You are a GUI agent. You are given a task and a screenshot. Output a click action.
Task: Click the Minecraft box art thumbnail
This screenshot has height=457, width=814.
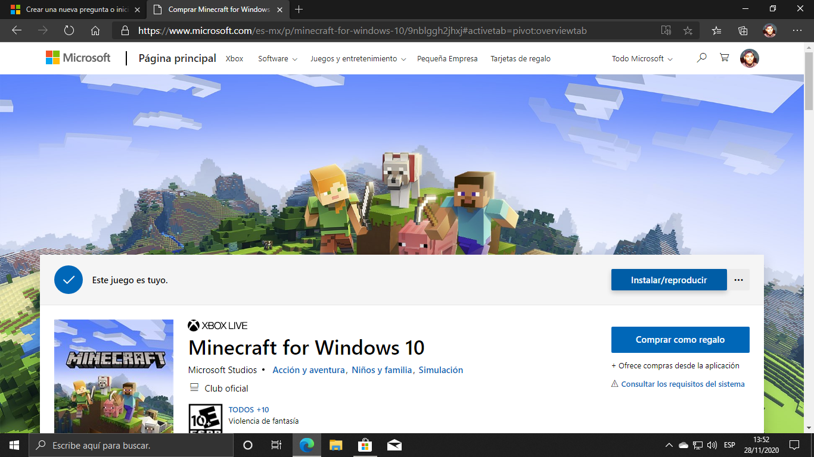point(114,376)
